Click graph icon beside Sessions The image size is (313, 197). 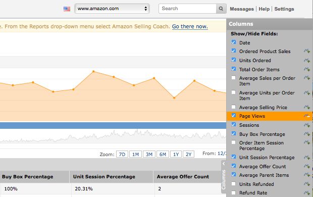[x=307, y=125]
